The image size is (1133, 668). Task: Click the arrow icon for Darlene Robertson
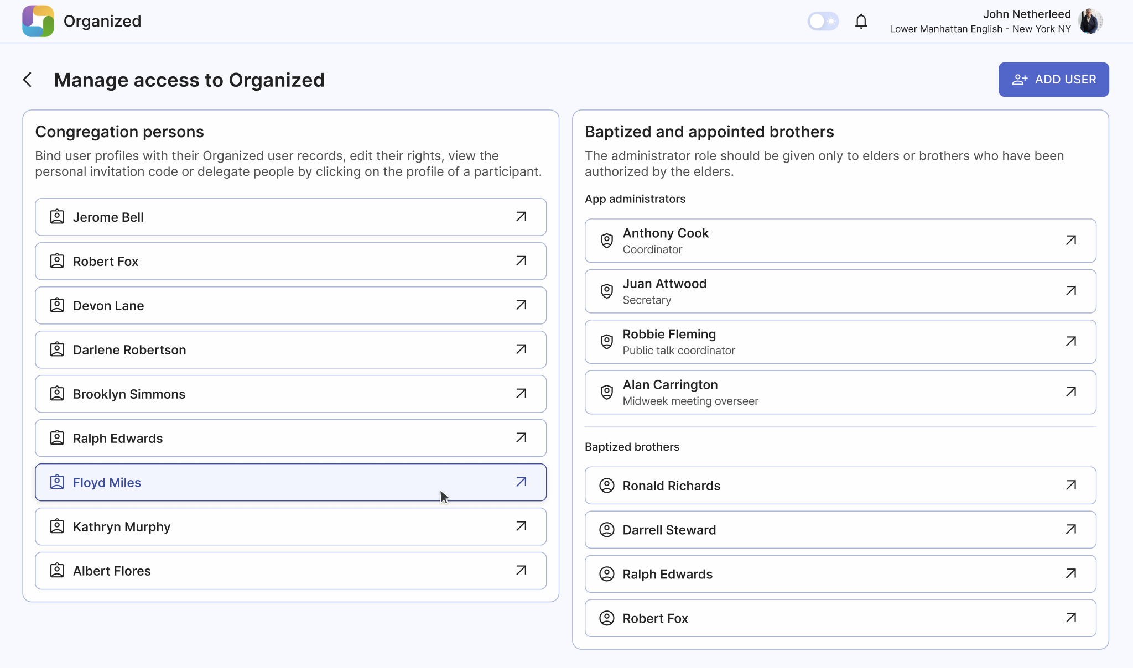coord(521,349)
